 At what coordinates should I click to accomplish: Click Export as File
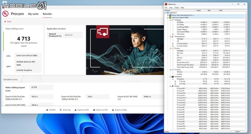pos(82,110)
